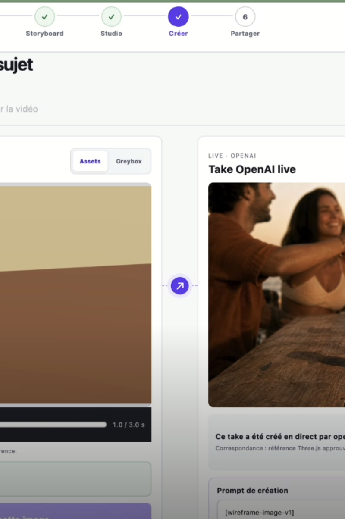Click the Storyboard step checkmark circle
This screenshot has width=345, height=519.
pyautogui.click(x=44, y=17)
